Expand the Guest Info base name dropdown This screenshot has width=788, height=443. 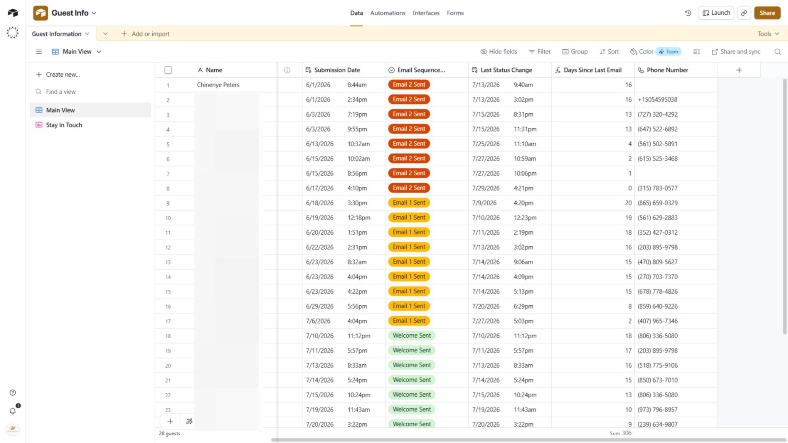click(94, 13)
